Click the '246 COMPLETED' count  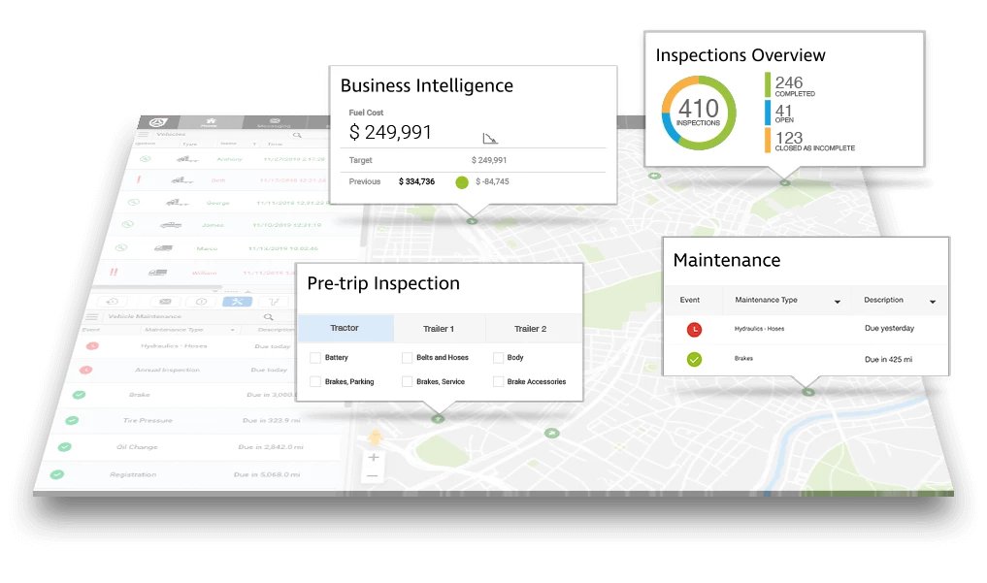click(795, 86)
